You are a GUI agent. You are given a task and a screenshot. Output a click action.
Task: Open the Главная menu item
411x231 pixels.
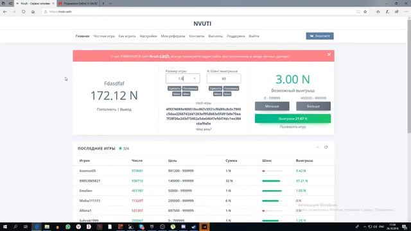[82, 36]
